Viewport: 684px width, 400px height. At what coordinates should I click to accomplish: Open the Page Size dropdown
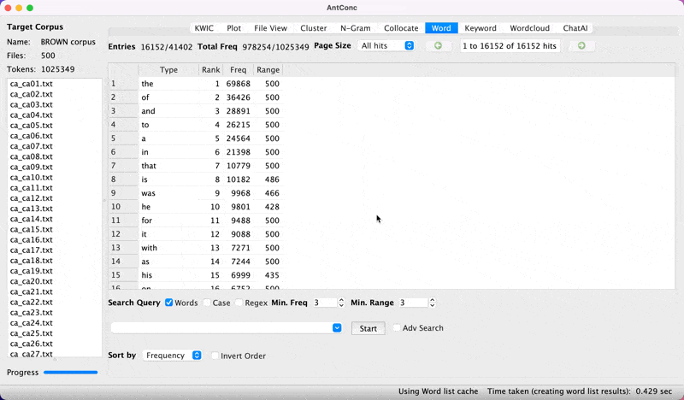coord(386,45)
